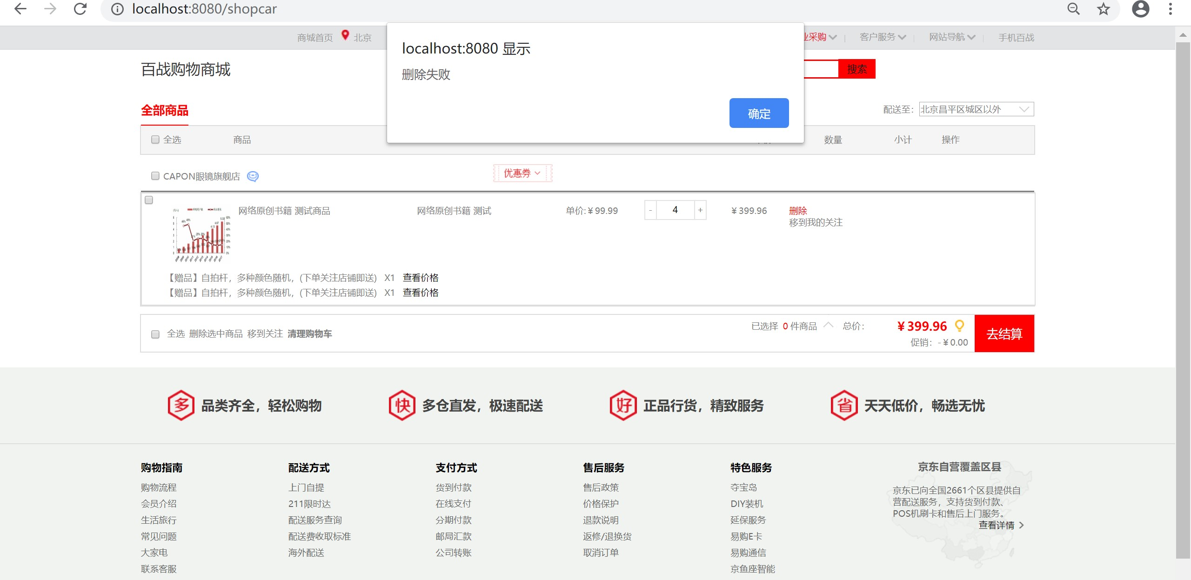
Task: Open the browser three-dot menu
Action: (x=1171, y=9)
